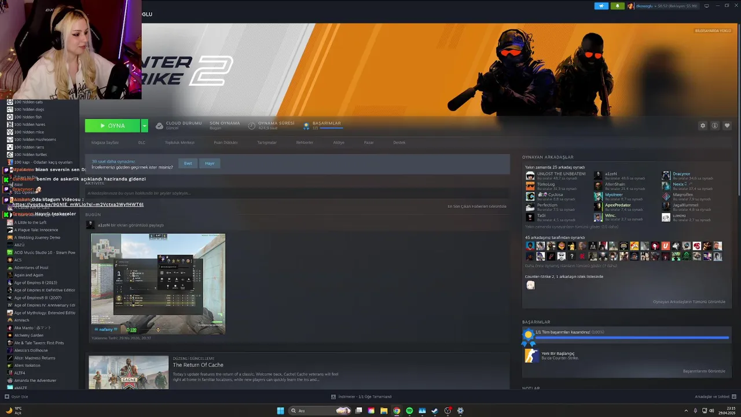Image resolution: width=741 pixels, height=417 pixels.
Task: Click the game info icon
Action: coord(715,126)
